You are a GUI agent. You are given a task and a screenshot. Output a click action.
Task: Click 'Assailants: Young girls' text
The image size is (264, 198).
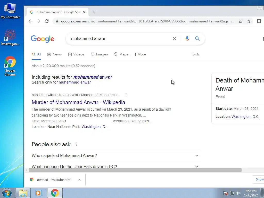(x=131, y=121)
